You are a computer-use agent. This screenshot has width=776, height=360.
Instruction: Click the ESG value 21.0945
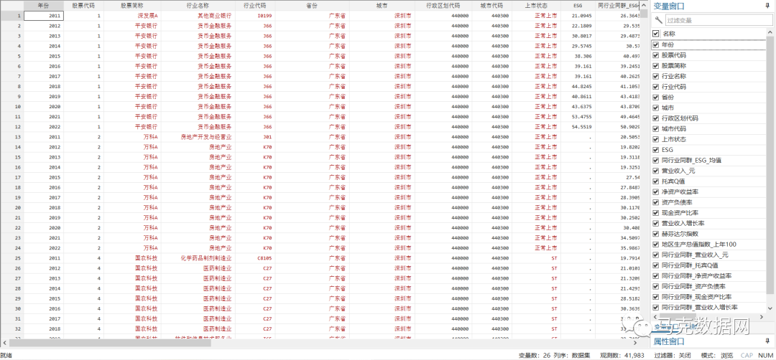coord(578,16)
